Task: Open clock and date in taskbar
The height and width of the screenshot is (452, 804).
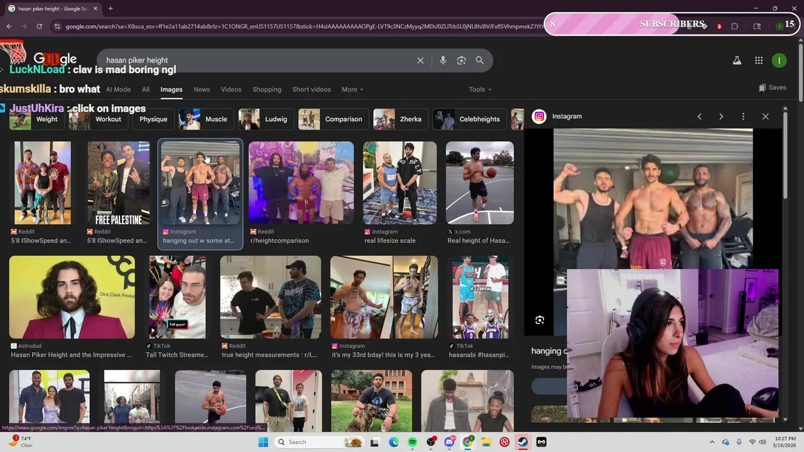Action: coord(785,442)
